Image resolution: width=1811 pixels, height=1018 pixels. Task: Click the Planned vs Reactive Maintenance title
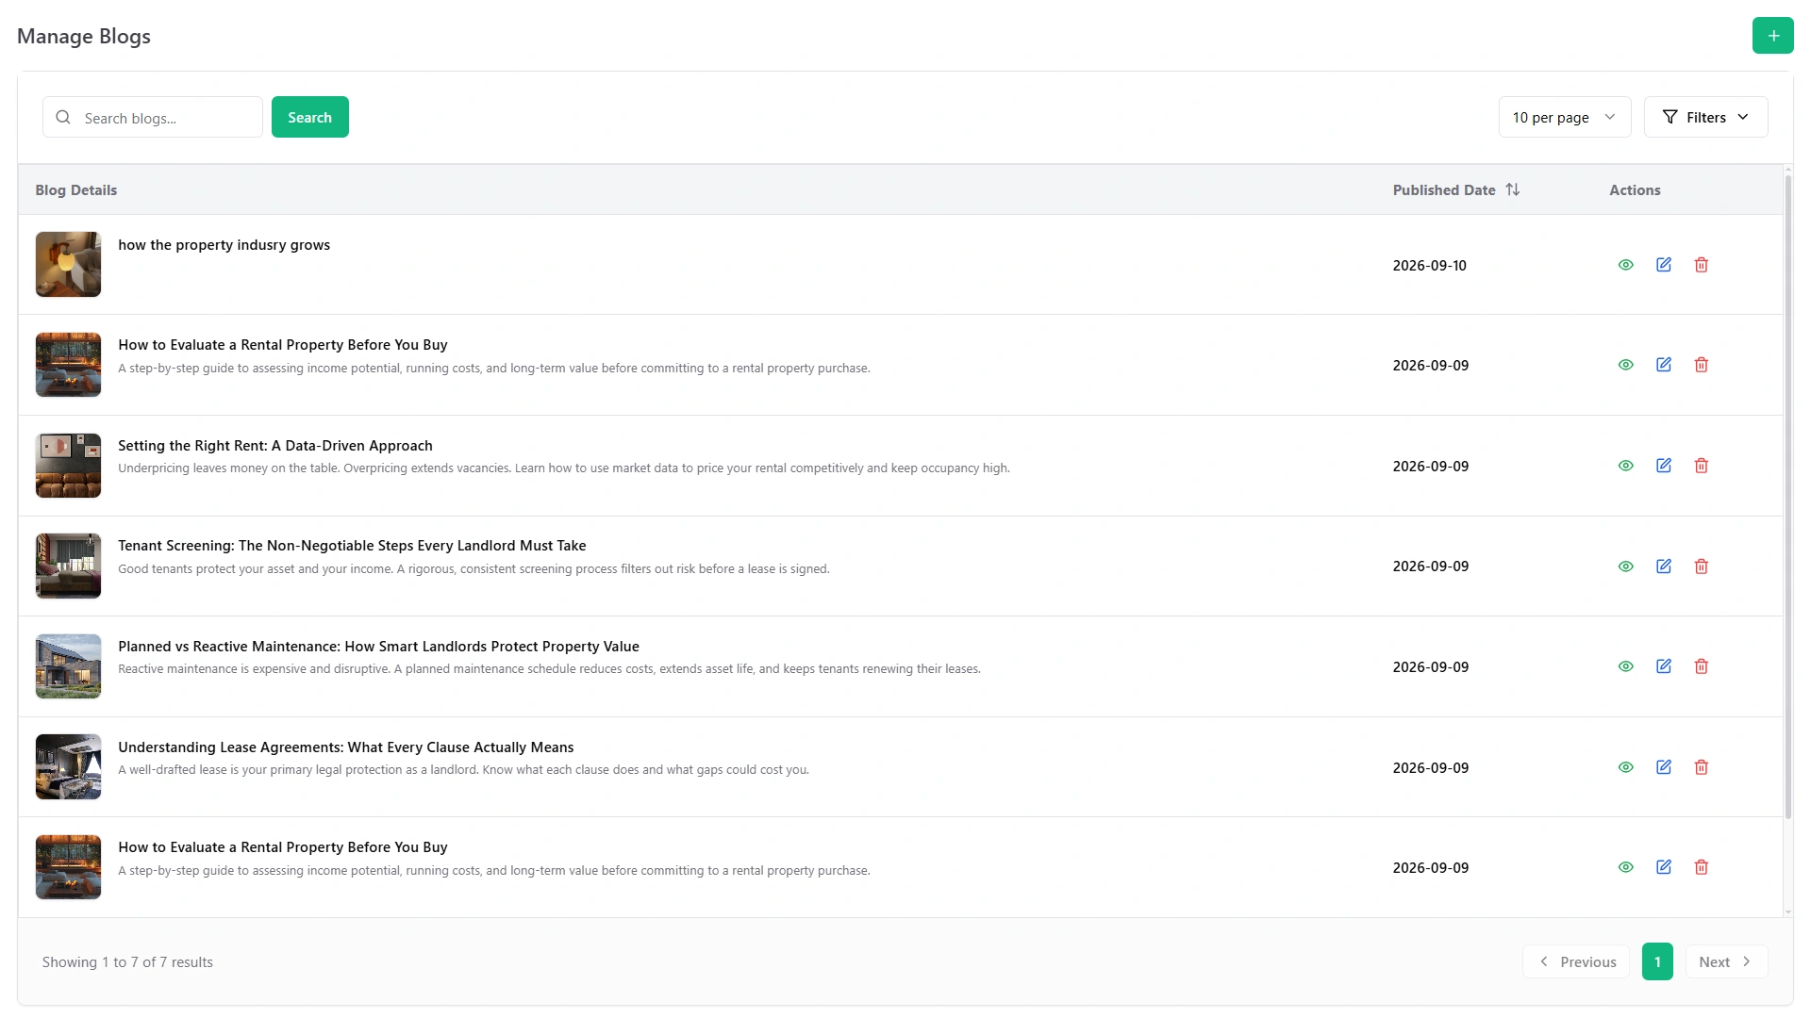click(378, 647)
